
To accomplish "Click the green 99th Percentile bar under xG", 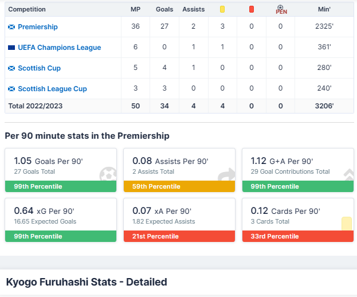I will click(x=60, y=236).
